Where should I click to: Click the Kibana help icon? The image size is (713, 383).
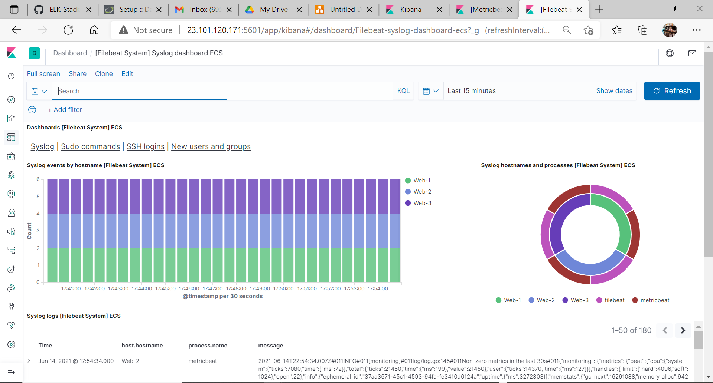[670, 53]
